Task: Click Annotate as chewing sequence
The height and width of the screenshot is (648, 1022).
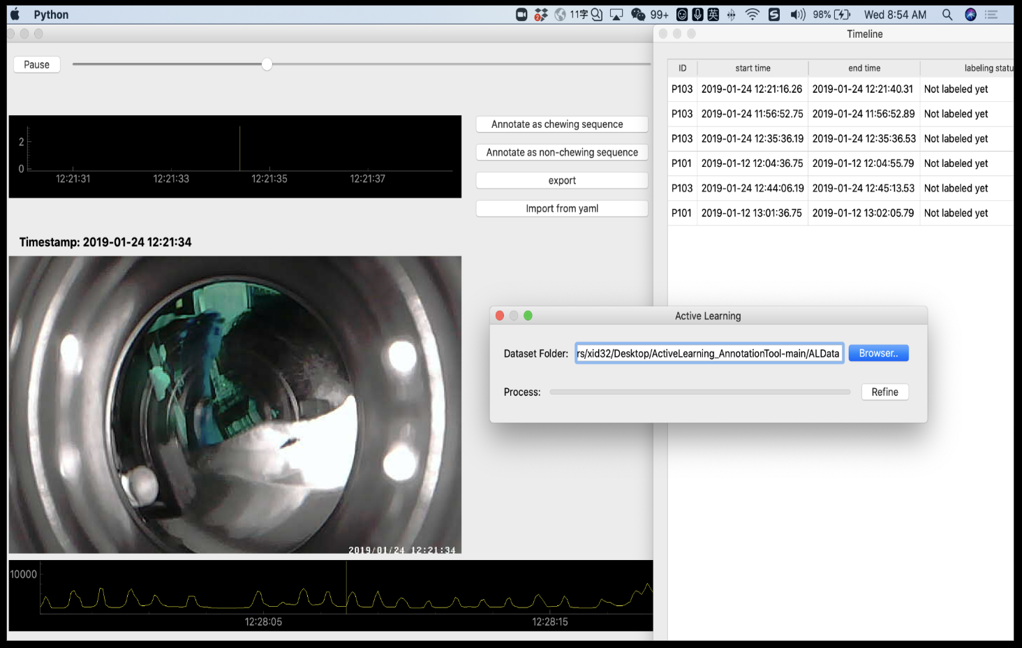Action: (x=562, y=124)
